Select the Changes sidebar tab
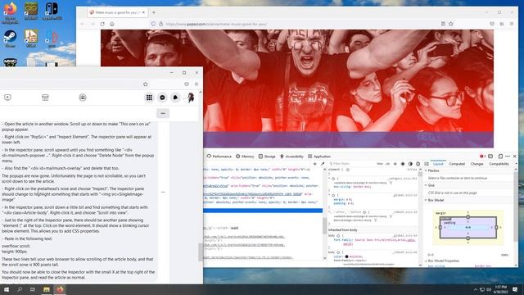Viewport: 524px width, 295px height. pyautogui.click(x=477, y=164)
